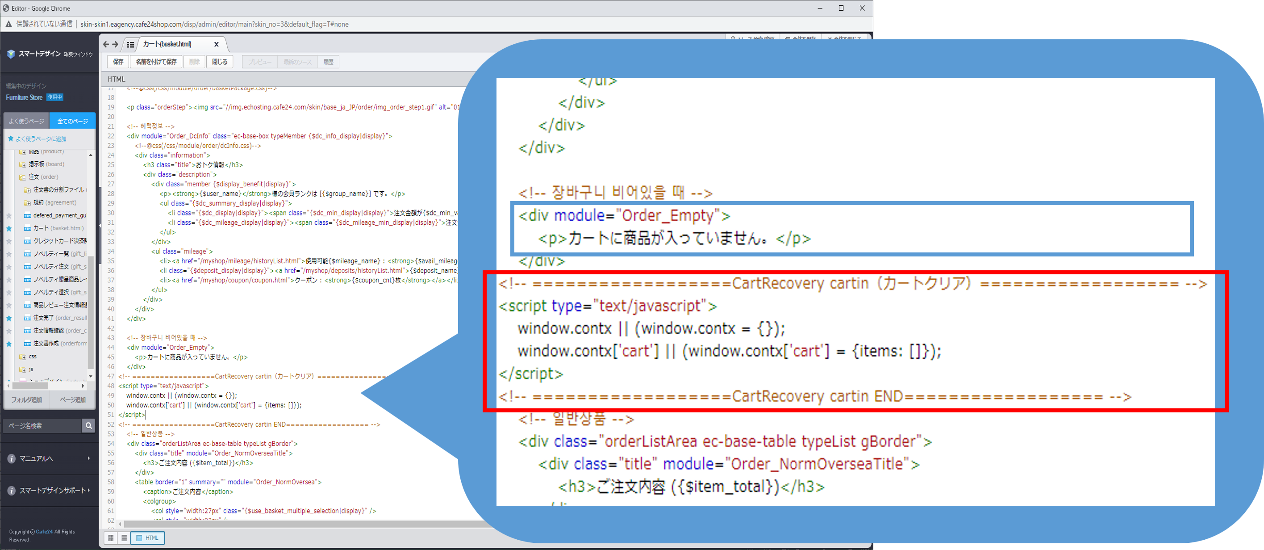Image resolution: width=1264 pixels, height=550 pixels.
Task: Go back with the left arrow icon
Action: point(106,44)
